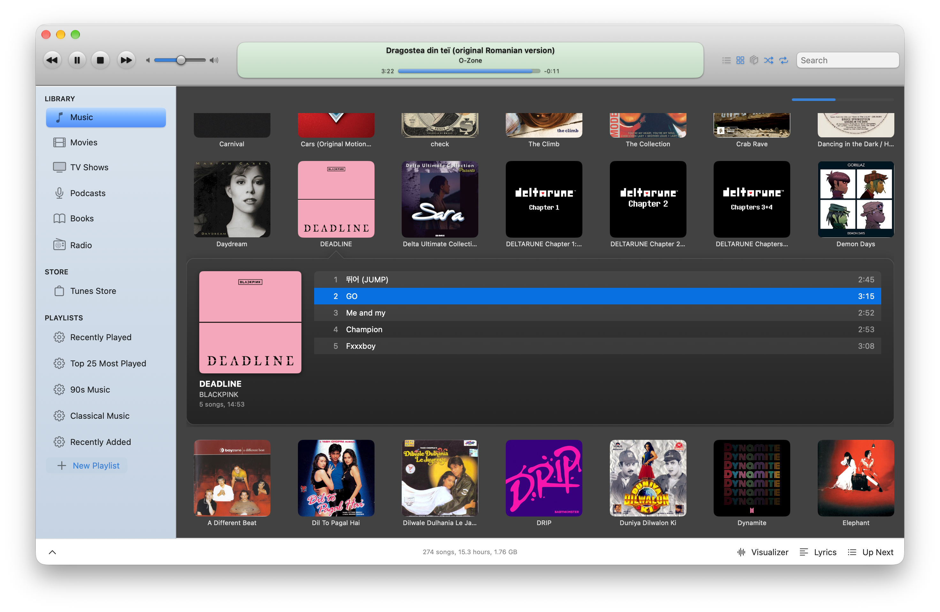Pause the current song
The height and width of the screenshot is (612, 940).
pos(77,60)
